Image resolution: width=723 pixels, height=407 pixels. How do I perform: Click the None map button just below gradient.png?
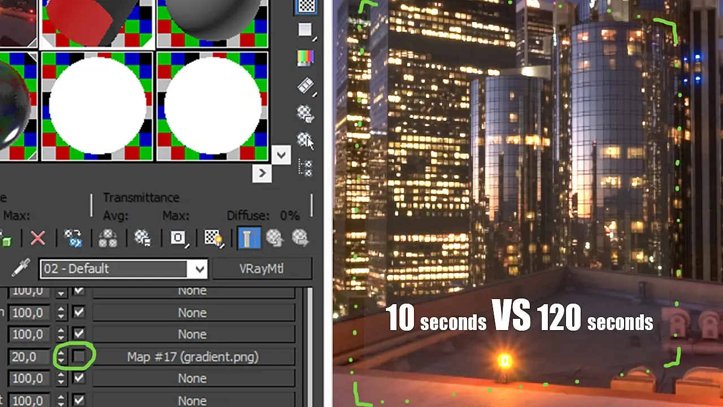[x=193, y=379]
